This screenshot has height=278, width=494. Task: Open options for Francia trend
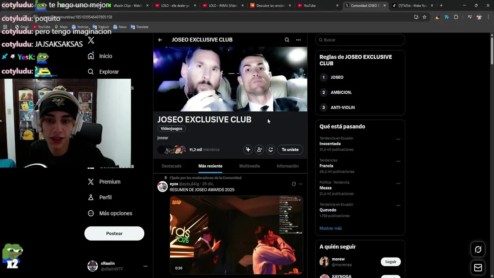pyautogui.click(x=398, y=161)
